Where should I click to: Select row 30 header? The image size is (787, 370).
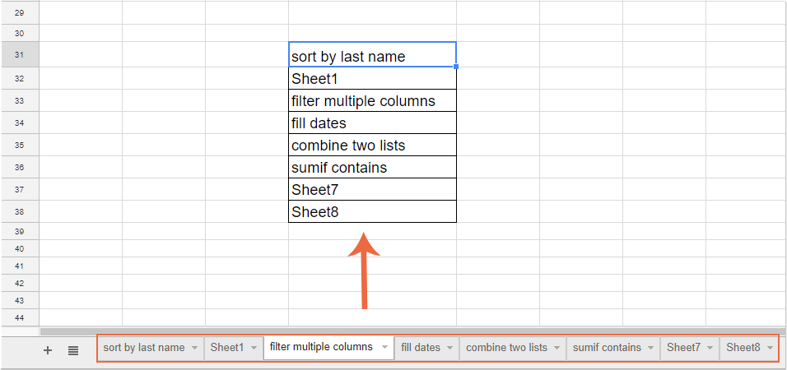click(x=20, y=33)
